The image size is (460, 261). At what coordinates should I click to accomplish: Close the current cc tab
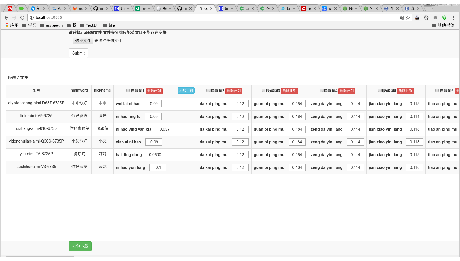click(211, 8)
